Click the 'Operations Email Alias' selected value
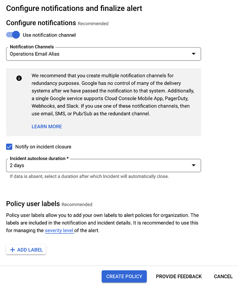 pos(35,54)
